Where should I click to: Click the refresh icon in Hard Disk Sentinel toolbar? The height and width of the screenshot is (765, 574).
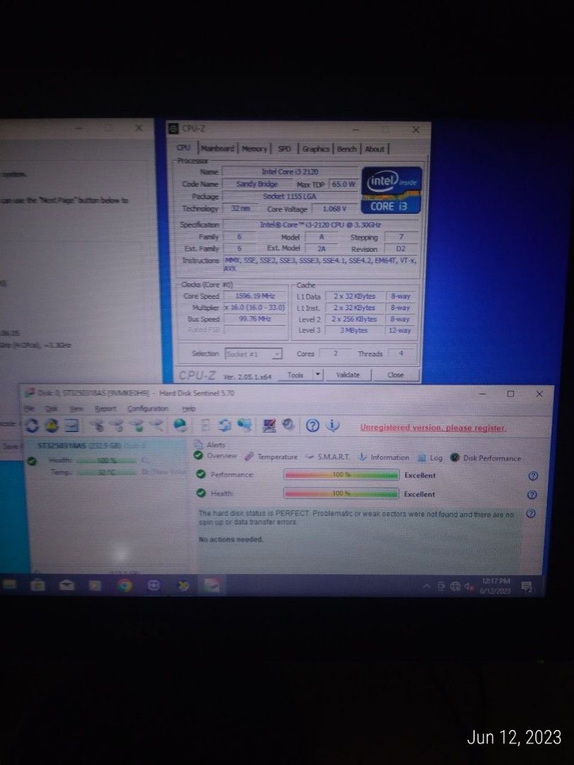pos(30,425)
